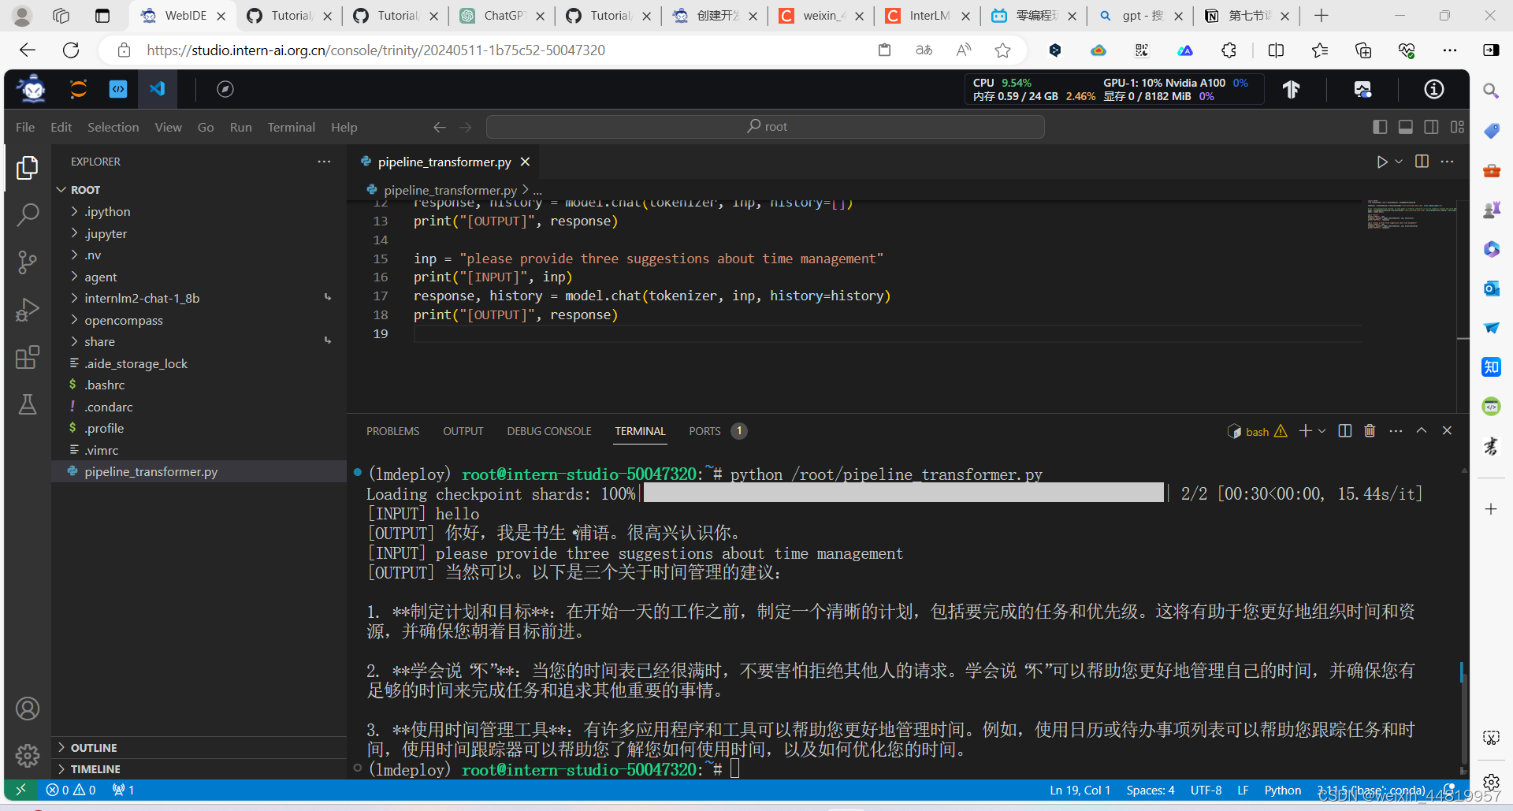The height and width of the screenshot is (811, 1513).
Task: Maximize the terminal panel with the chevron
Action: click(1421, 430)
